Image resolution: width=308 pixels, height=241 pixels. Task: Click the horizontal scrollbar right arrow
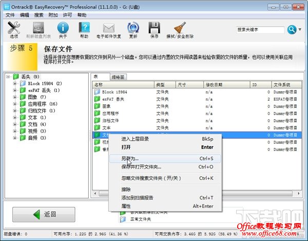tap(299, 193)
